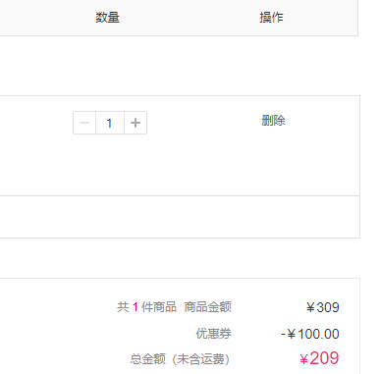This screenshot has width=379, height=374.
Task: Click the pink ¥209 total price
Action: [x=319, y=358]
